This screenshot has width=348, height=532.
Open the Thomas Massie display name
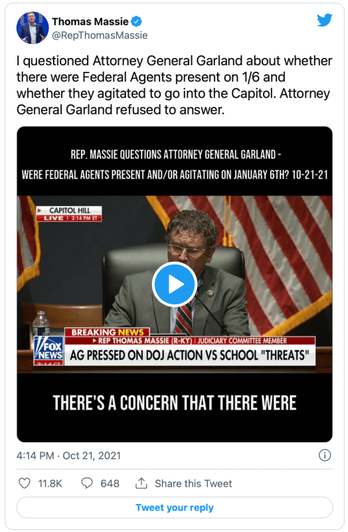[x=90, y=22]
